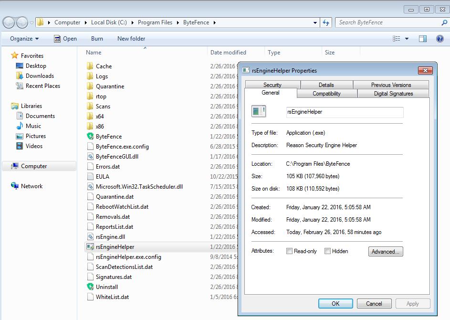
Task: Expand breadcrumb arrow after ByteFence
Action: (214, 22)
